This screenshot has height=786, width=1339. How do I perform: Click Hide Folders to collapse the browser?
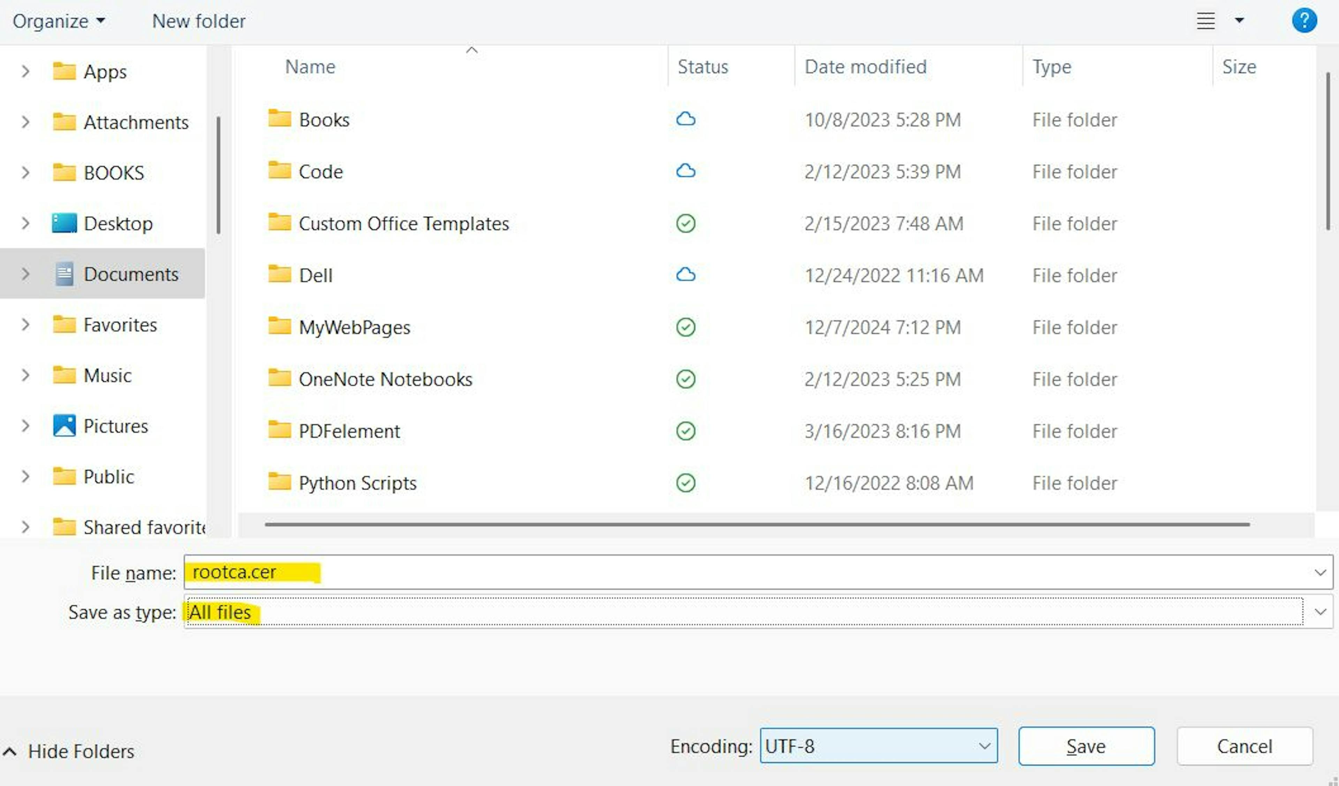click(x=69, y=751)
